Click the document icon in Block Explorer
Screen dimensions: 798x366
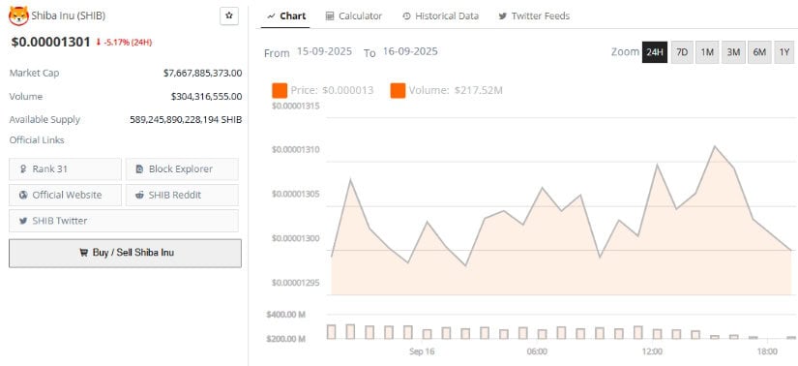tap(139, 169)
